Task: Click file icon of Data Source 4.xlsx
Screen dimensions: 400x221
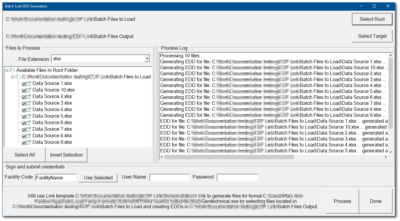Action: (29, 110)
